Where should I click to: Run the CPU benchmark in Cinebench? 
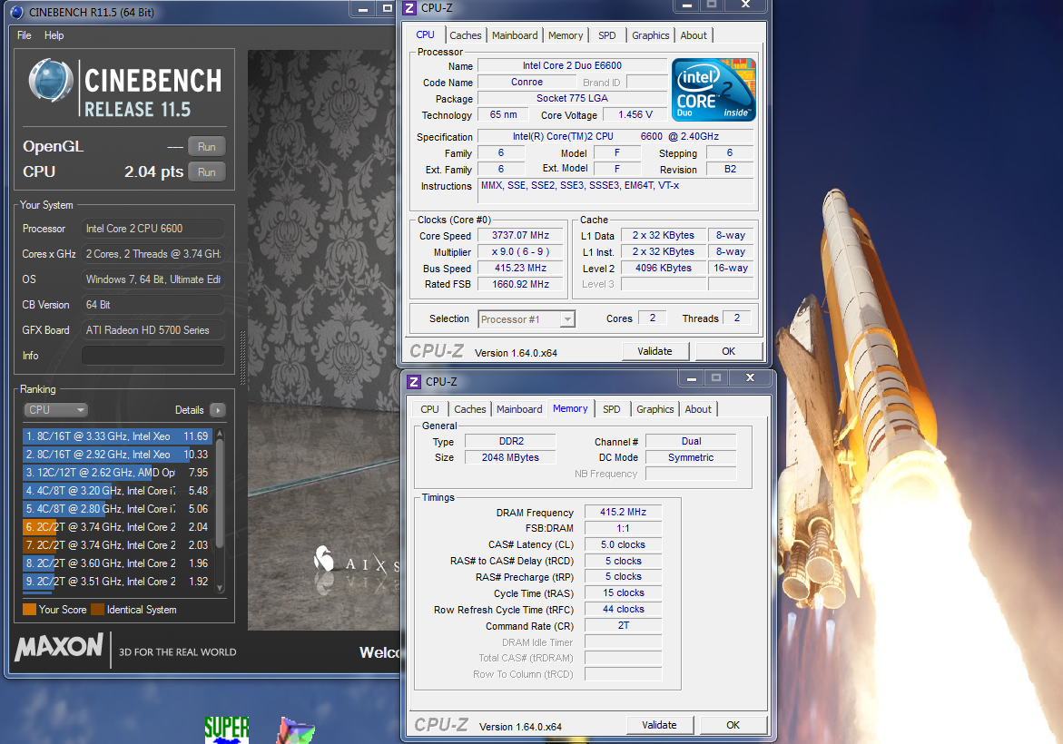207,172
